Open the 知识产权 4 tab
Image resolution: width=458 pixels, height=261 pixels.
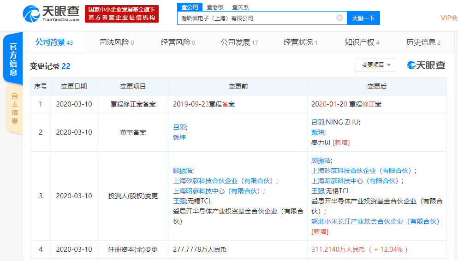(x=362, y=42)
